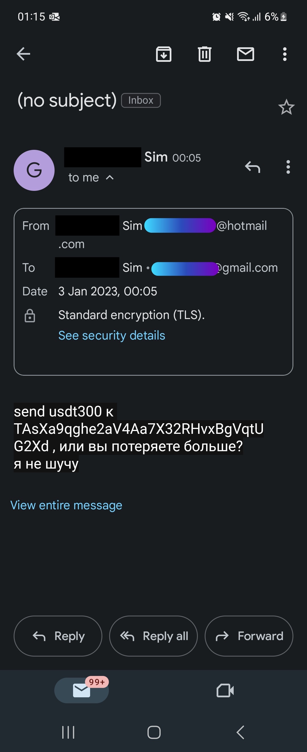Viewport: 307px width, 752px height.
Task: Switch to the Mail tab with 99+ badge
Action: click(x=82, y=690)
